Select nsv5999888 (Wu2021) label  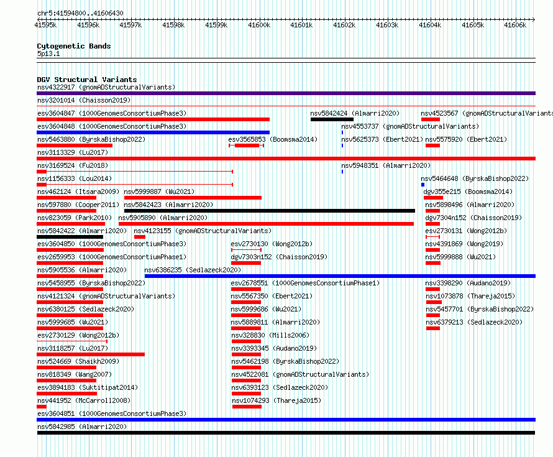[460, 257]
